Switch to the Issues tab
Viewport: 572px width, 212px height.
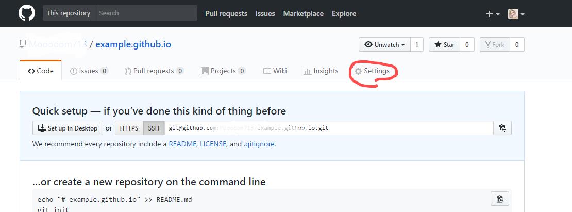coord(89,71)
